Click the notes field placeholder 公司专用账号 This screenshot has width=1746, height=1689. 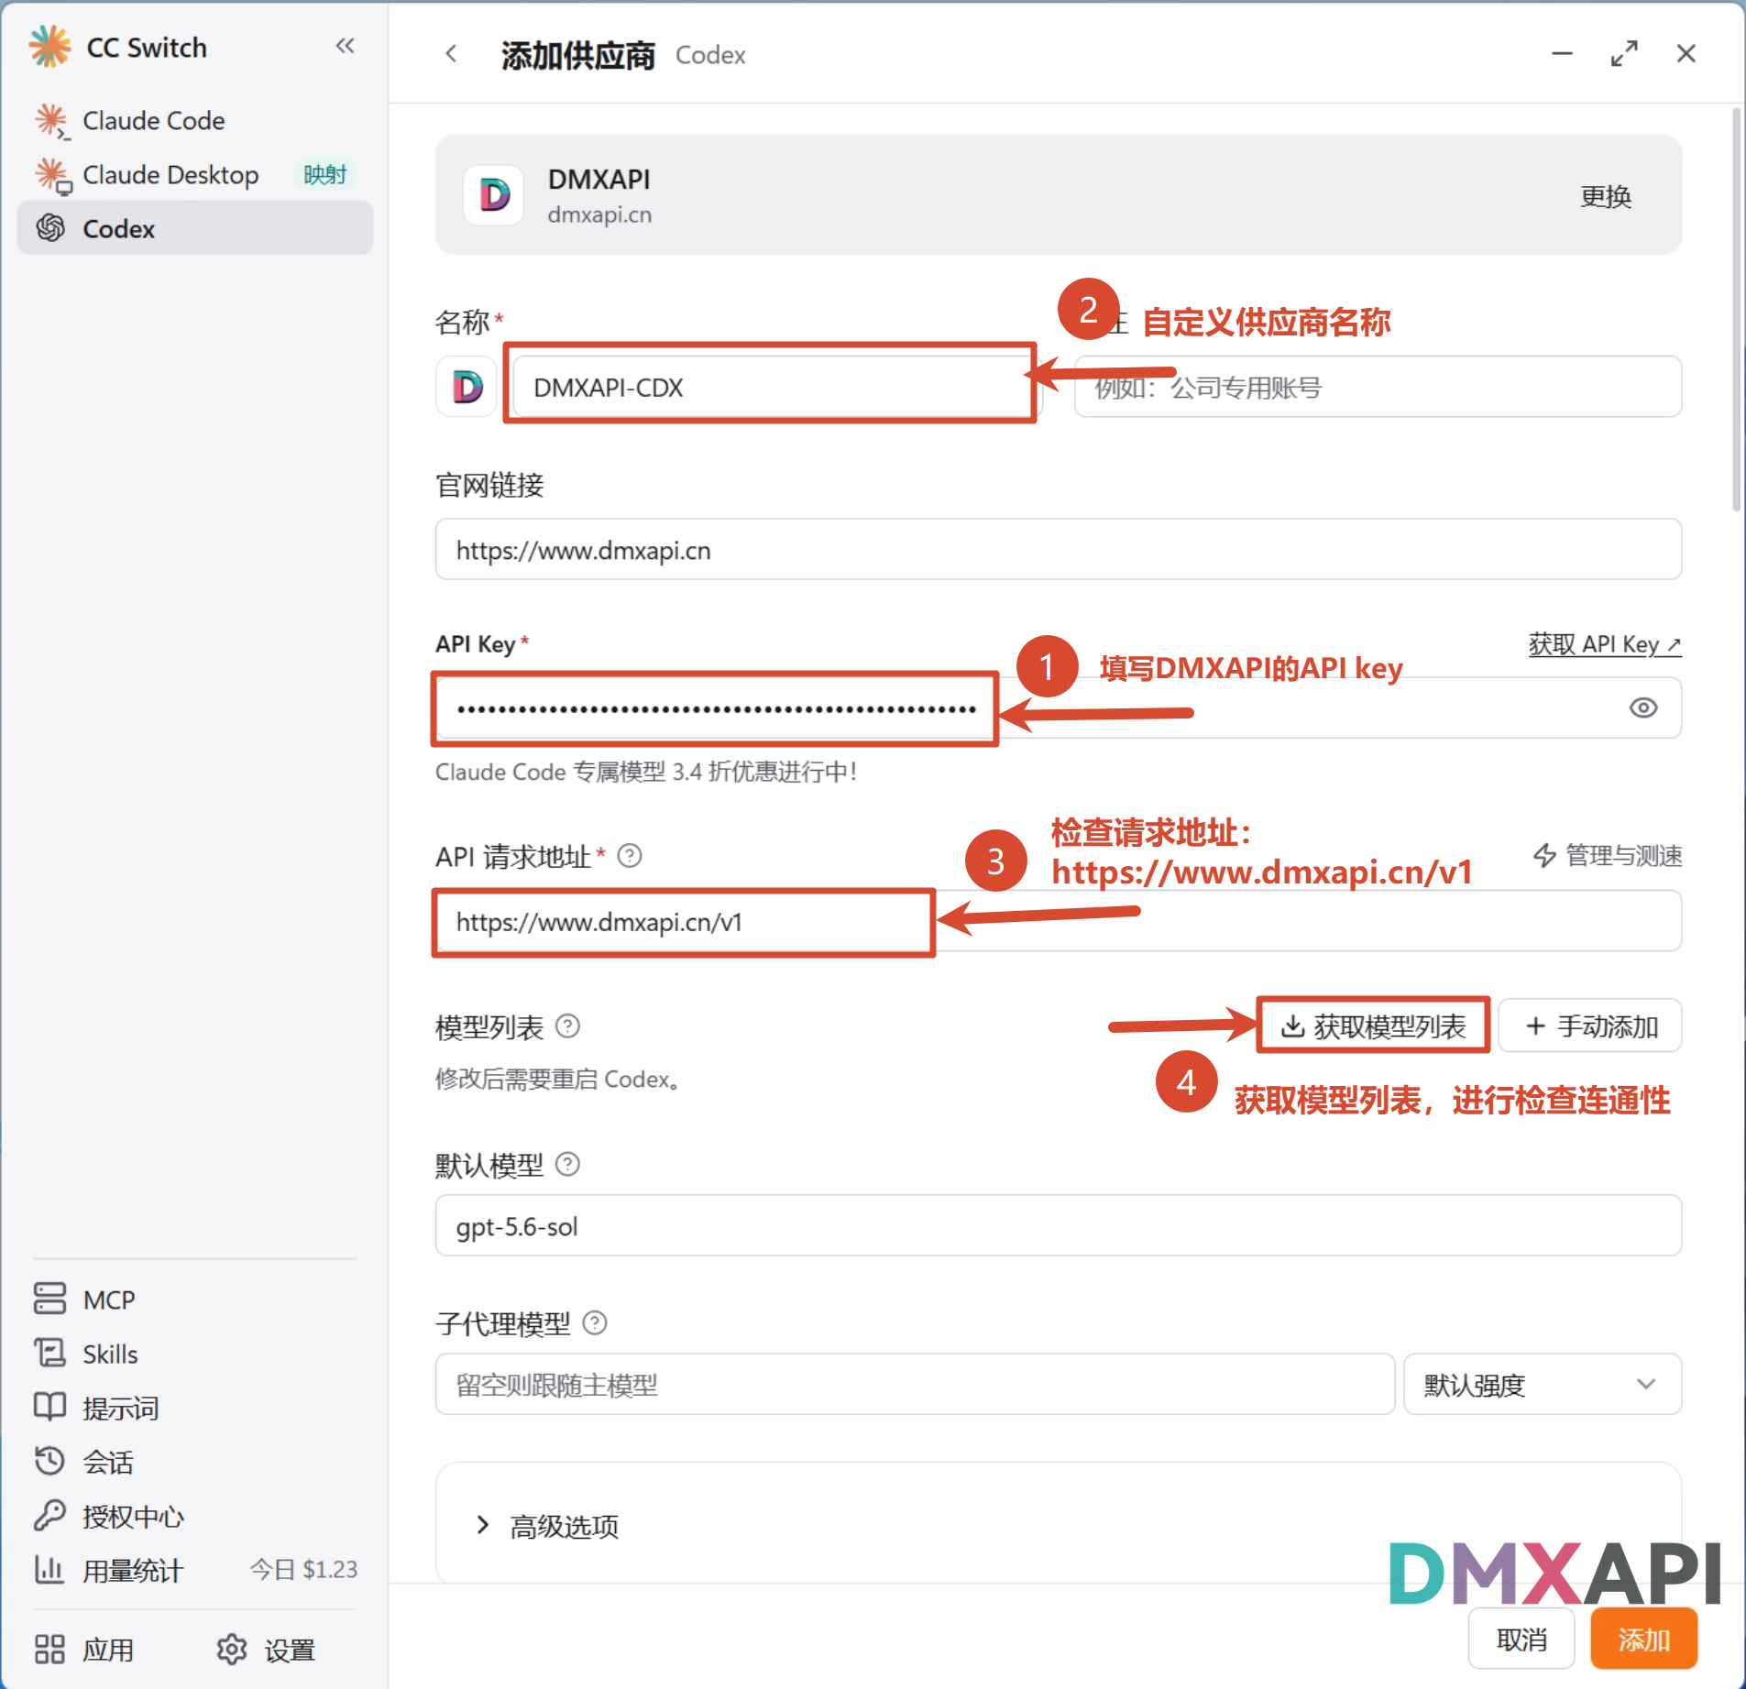pos(1378,387)
